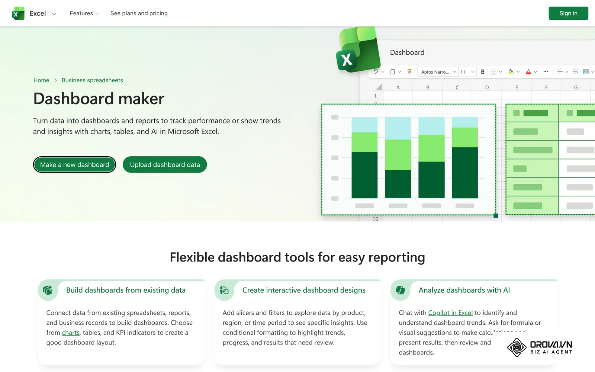Follow the charts link in the first card

[x=71, y=333]
